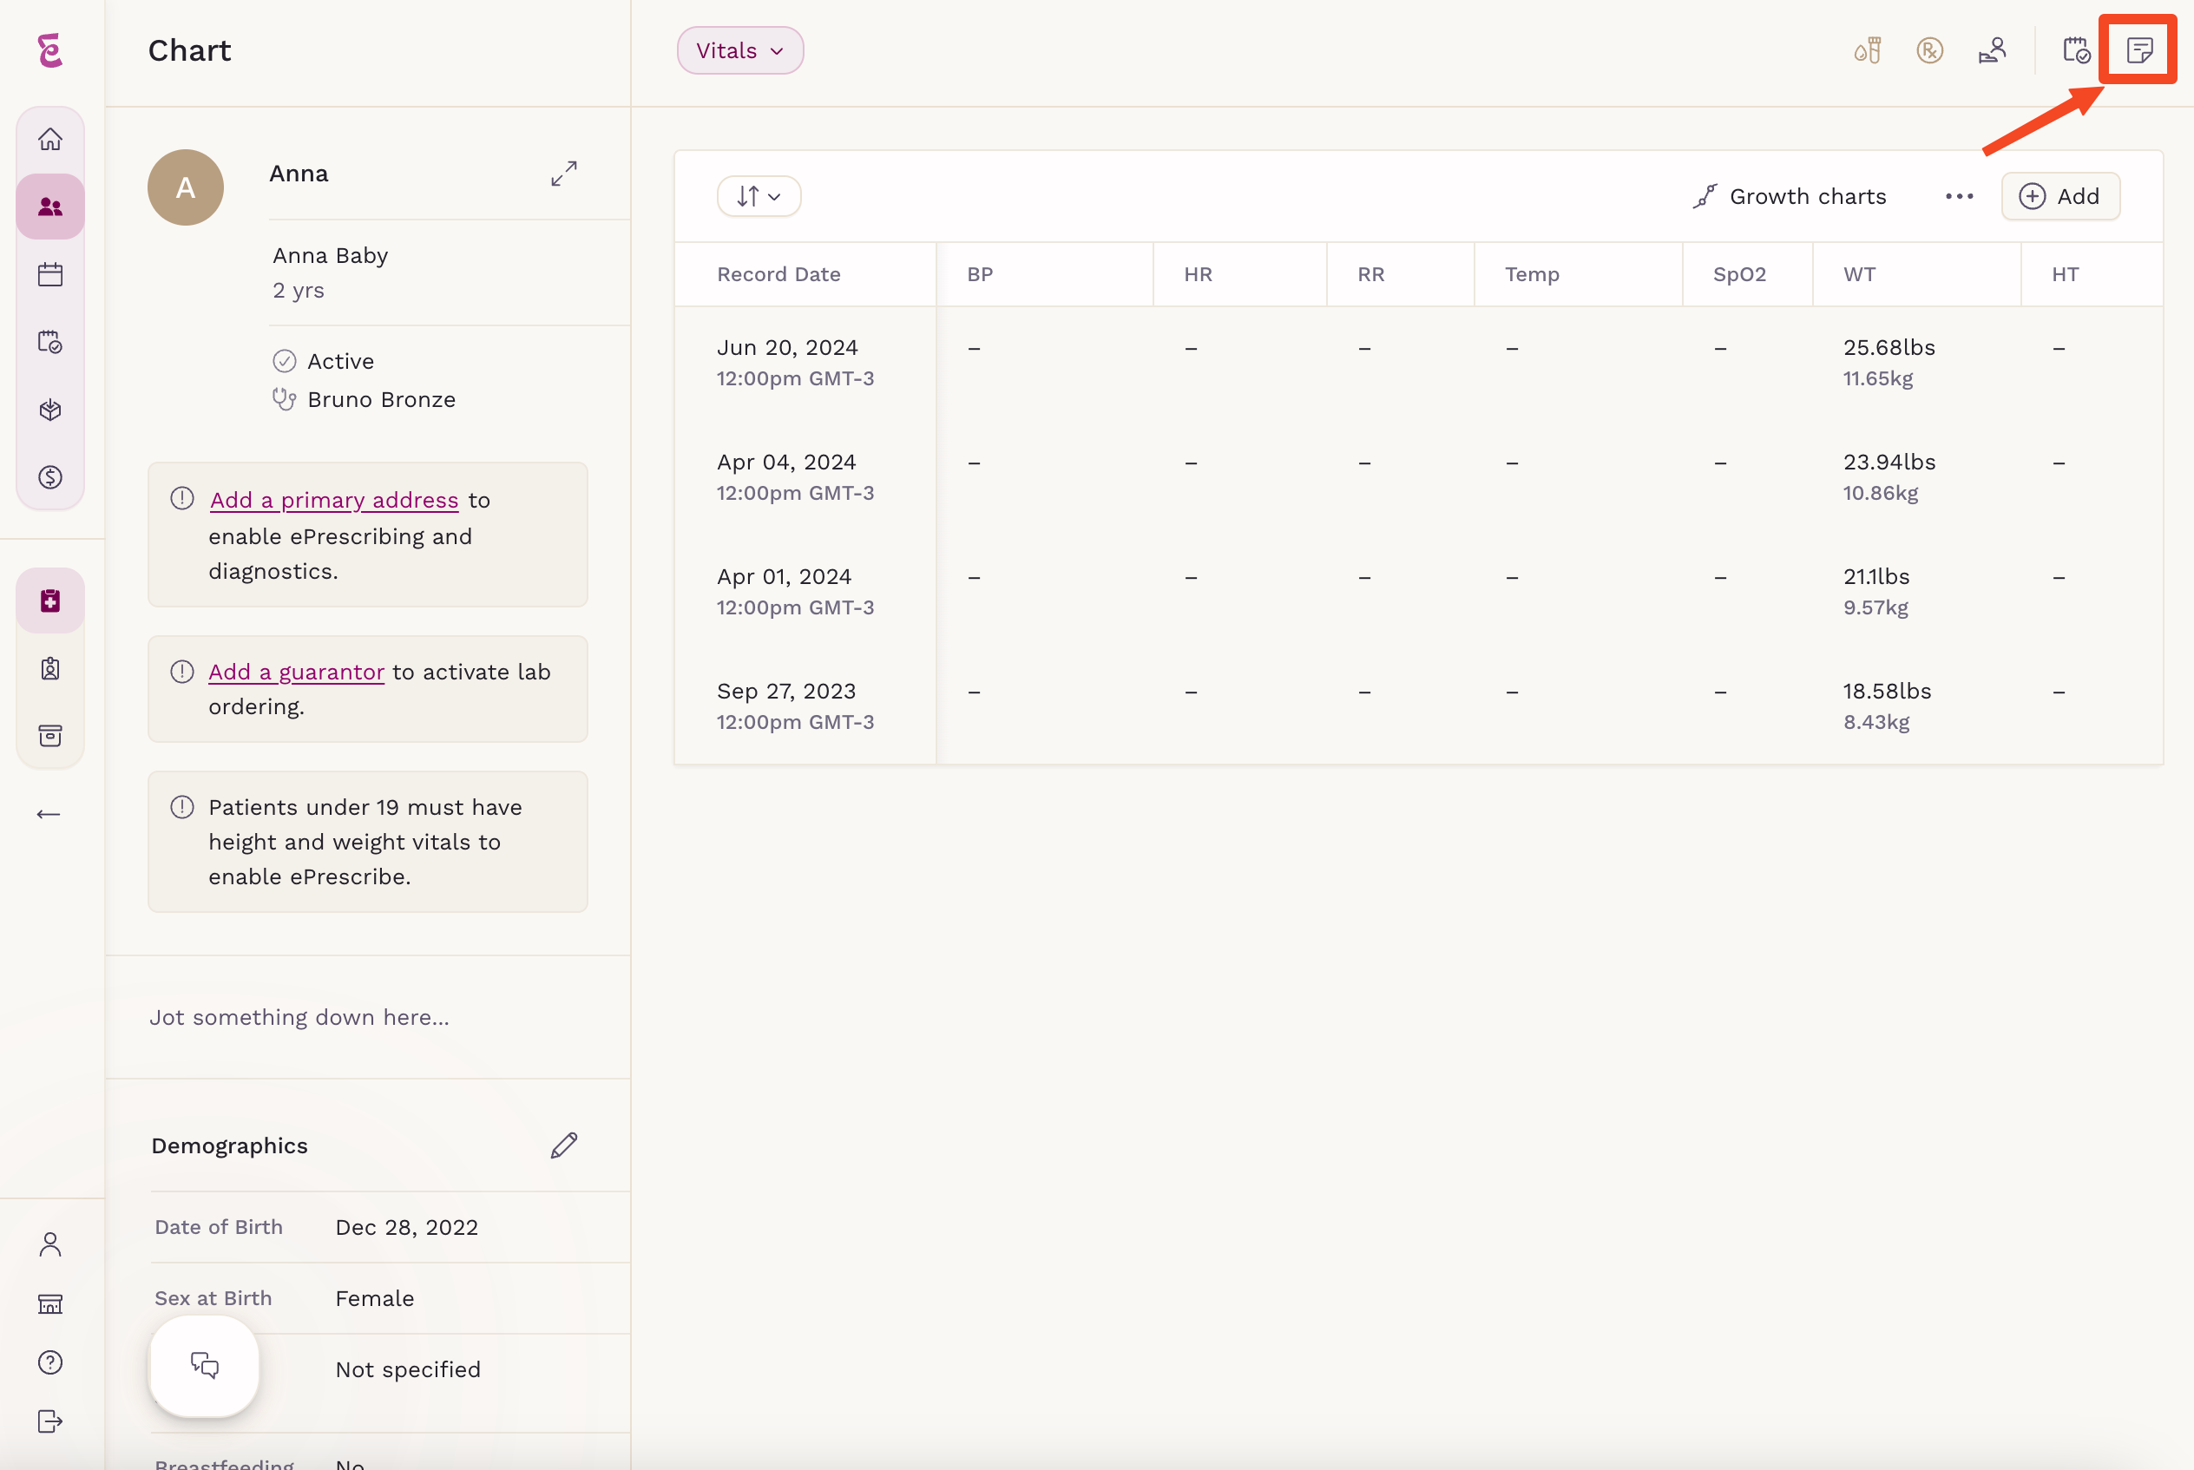
Task: Open the Vitals dropdown
Action: [x=739, y=50]
